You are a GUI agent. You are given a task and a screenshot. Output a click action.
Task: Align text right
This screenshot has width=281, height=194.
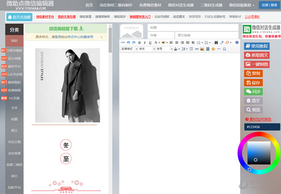click(182, 43)
